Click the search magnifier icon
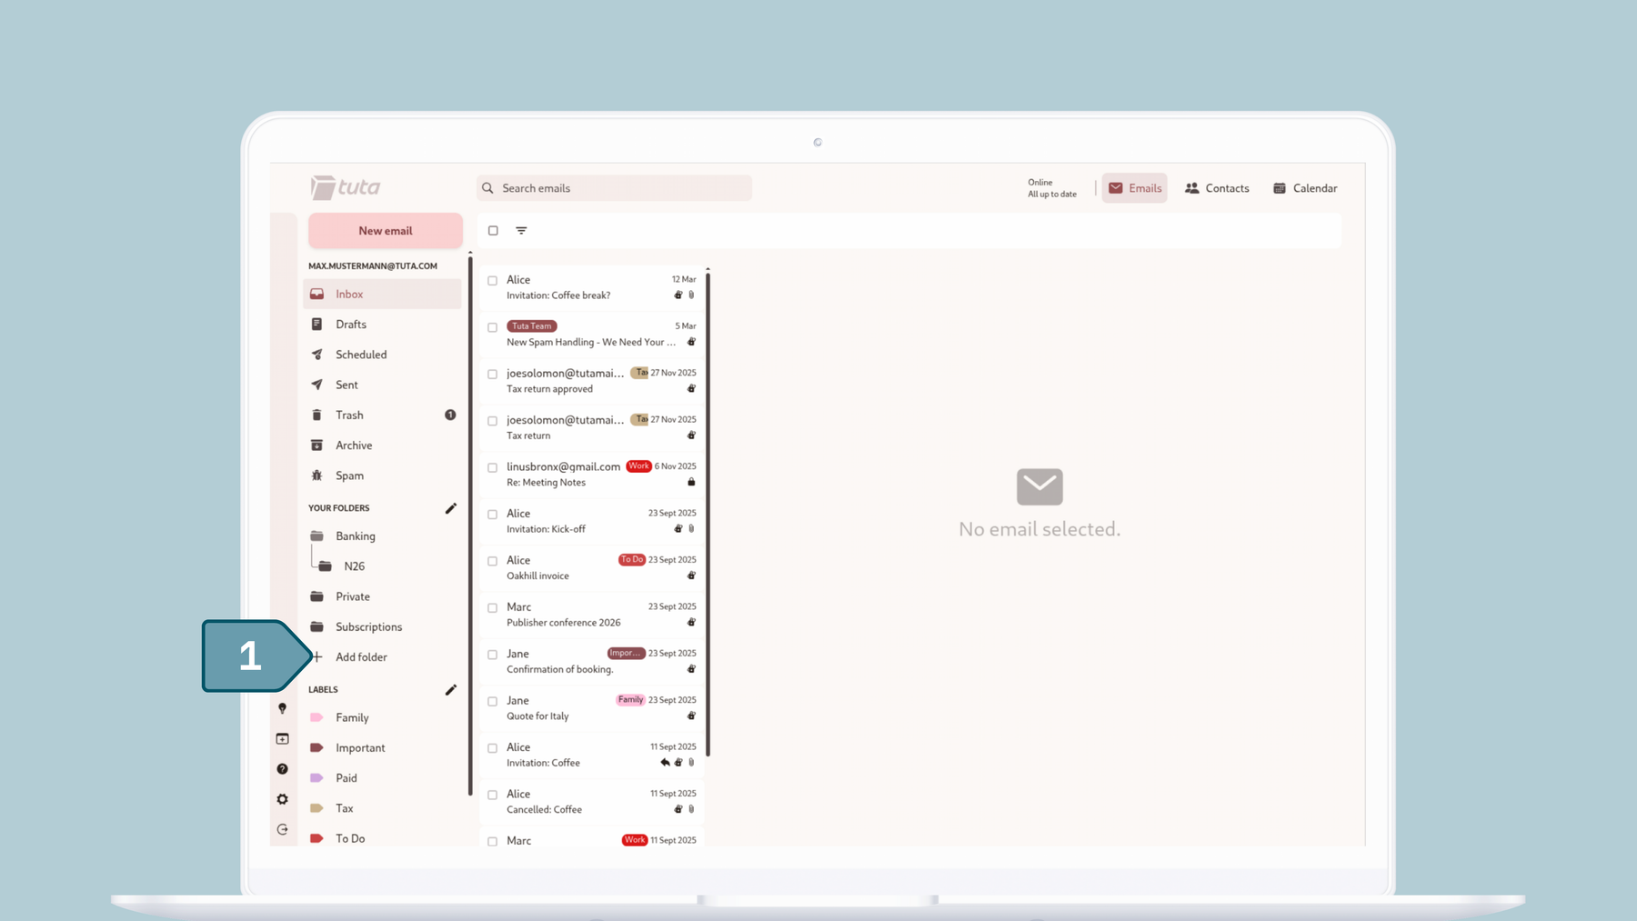The image size is (1637, 921). (x=487, y=188)
